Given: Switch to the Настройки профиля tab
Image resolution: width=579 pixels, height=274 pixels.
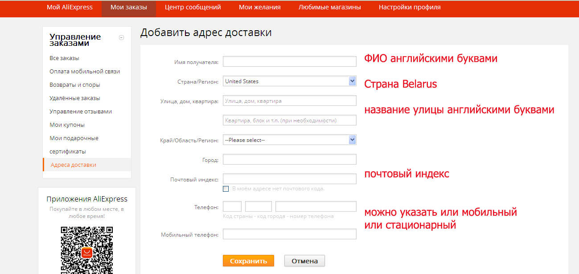Looking at the screenshot, I should (410, 8).
